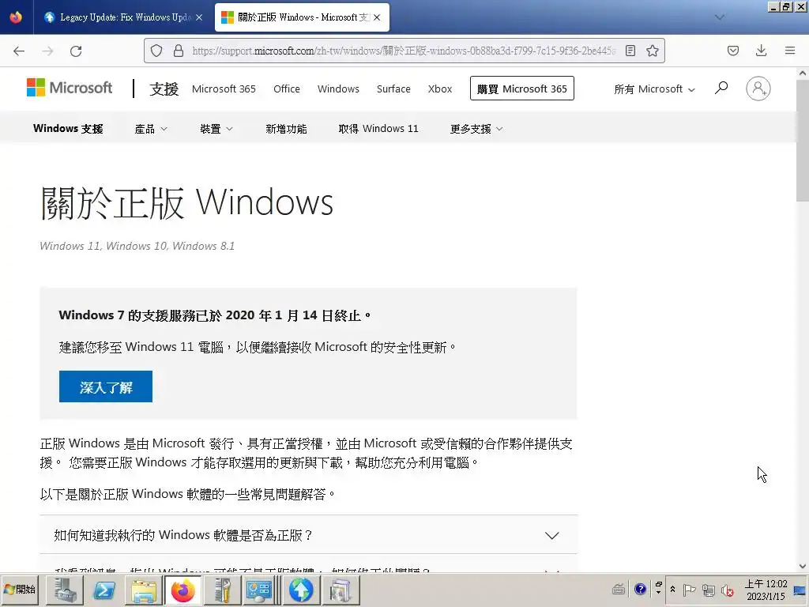Open Windows Explorer folder on taskbar

click(144, 590)
